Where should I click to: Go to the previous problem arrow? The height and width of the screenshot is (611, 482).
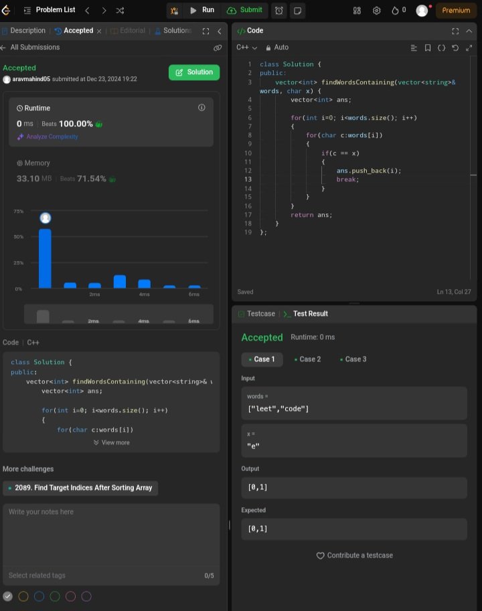click(87, 11)
